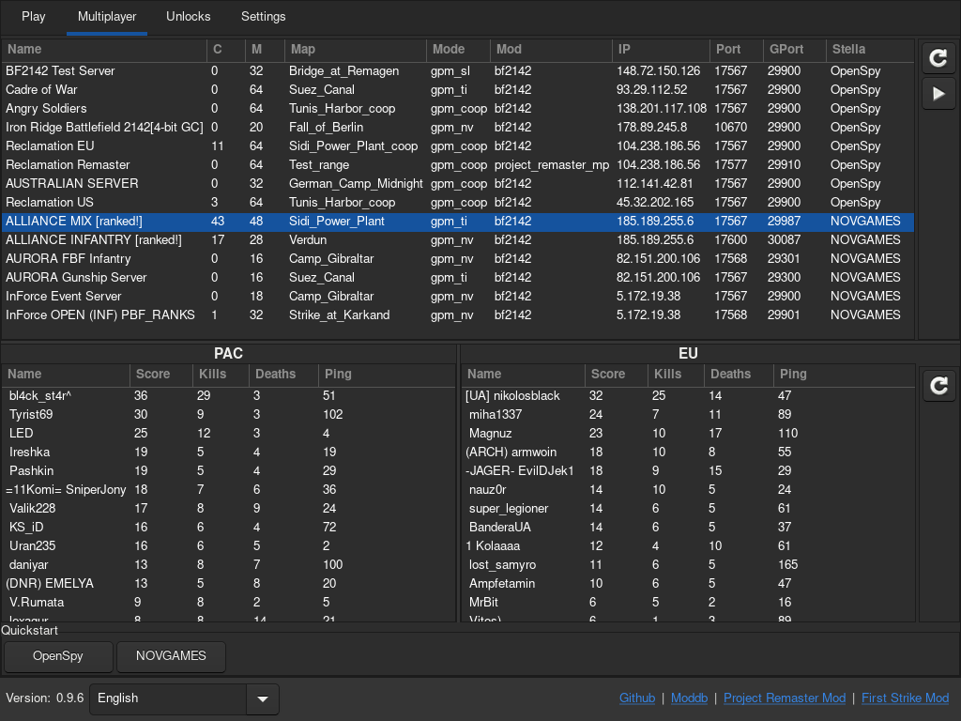
Task: Select the BF2142 Test Server row
Action: click(x=458, y=71)
